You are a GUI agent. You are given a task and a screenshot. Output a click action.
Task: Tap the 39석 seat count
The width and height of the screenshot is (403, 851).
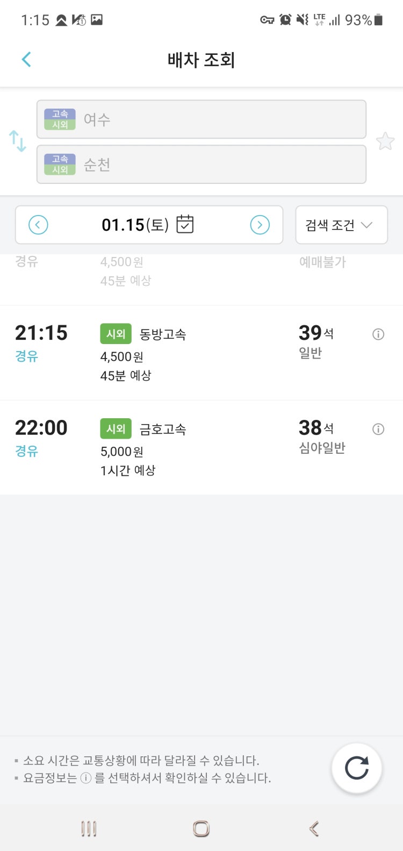(315, 333)
